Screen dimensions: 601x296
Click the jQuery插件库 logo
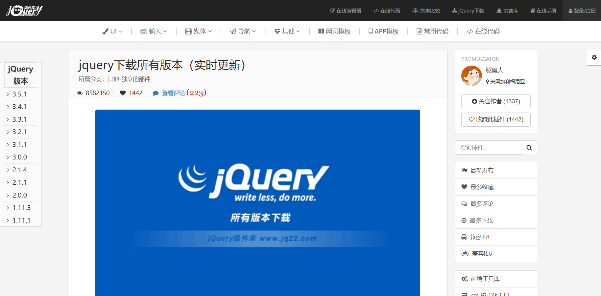tap(25, 11)
